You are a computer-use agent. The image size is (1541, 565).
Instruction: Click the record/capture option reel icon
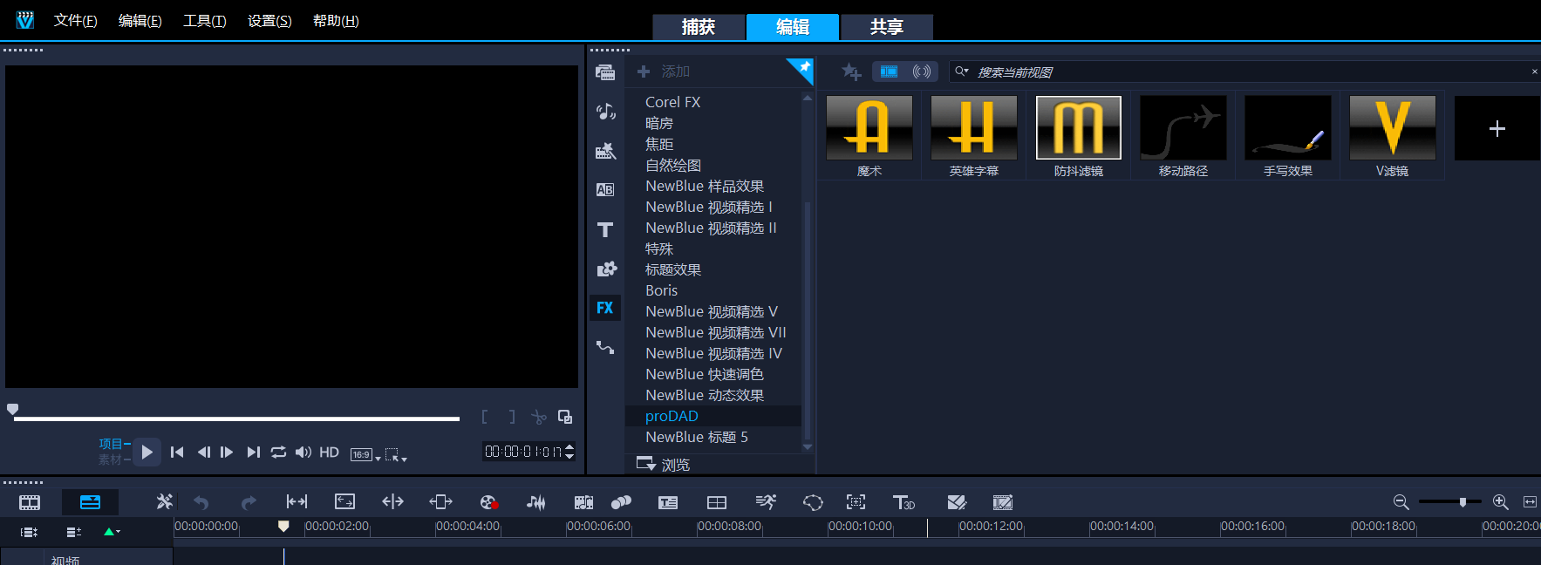[488, 502]
